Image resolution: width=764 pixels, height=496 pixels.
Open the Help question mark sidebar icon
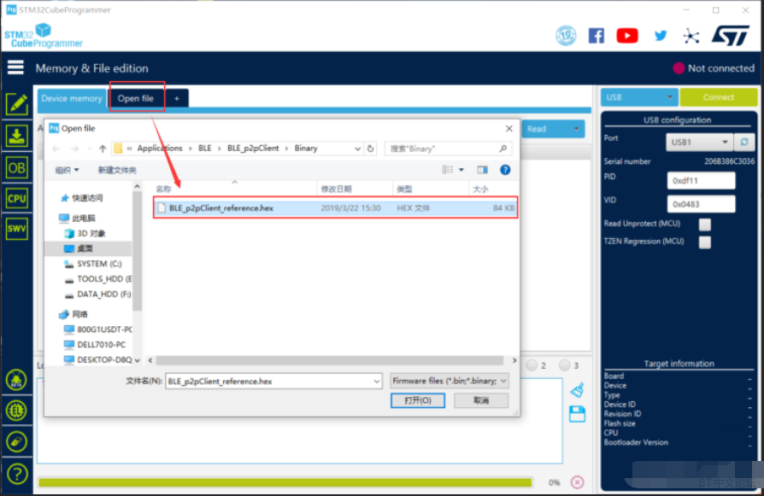(16, 474)
